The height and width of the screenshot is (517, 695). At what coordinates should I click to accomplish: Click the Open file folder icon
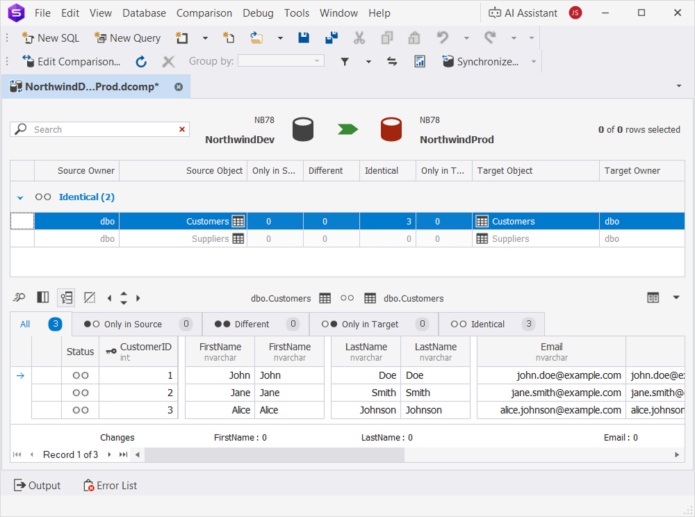point(257,38)
